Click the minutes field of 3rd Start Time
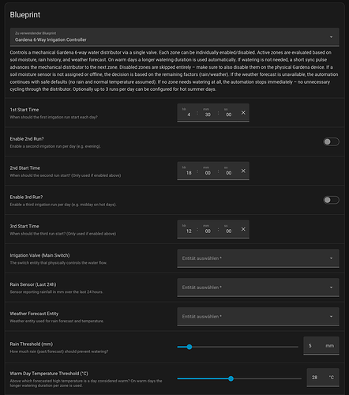 click(x=208, y=229)
